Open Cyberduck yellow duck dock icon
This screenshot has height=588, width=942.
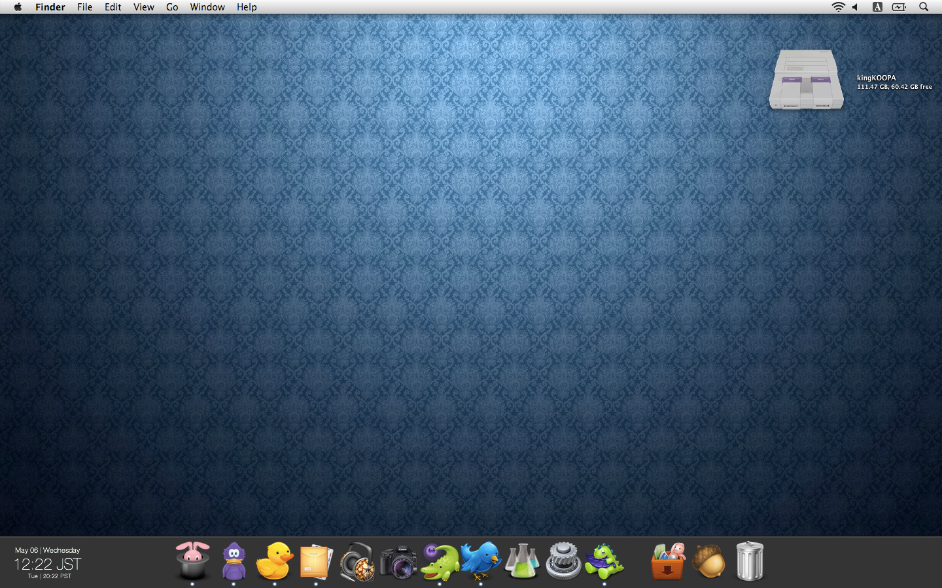pyautogui.click(x=275, y=561)
